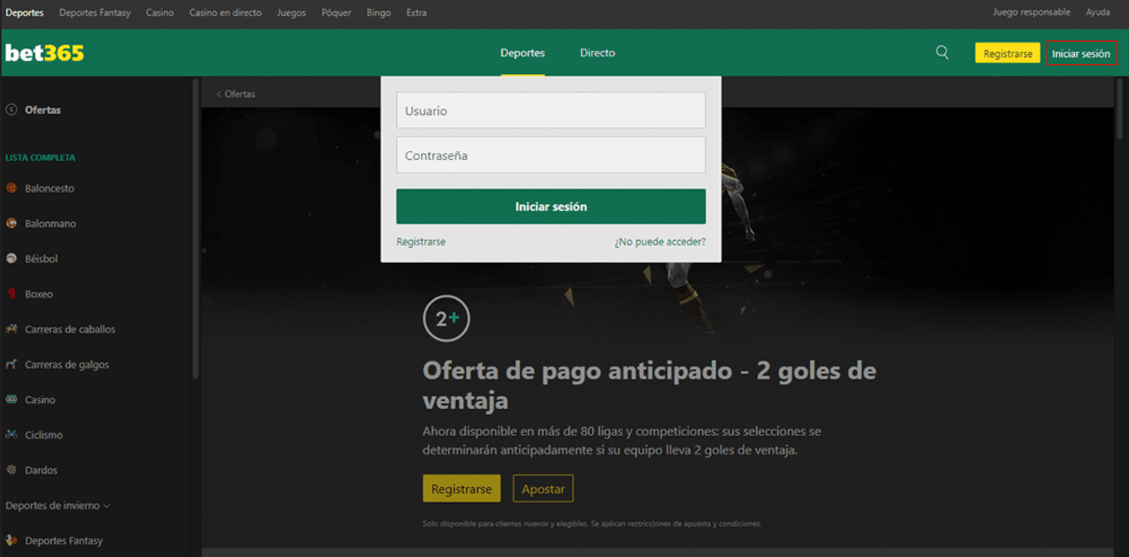1129x557 pixels.
Task: Select Ciclismo in the sports list
Action: [x=44, y=435]
